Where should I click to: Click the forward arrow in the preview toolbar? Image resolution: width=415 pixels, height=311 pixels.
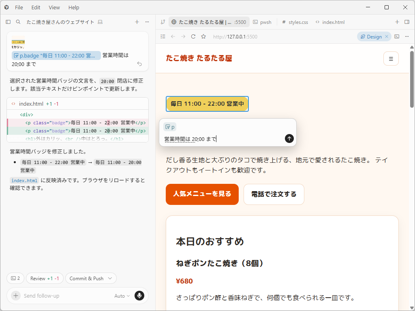coord(183,36)
